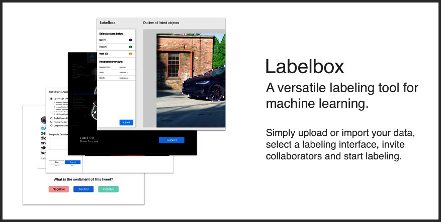The width and height of the screenshot is (441, 222).
Task: Click 'What is the sentiment of this tweet?' text
Action: tap(83, 179)
